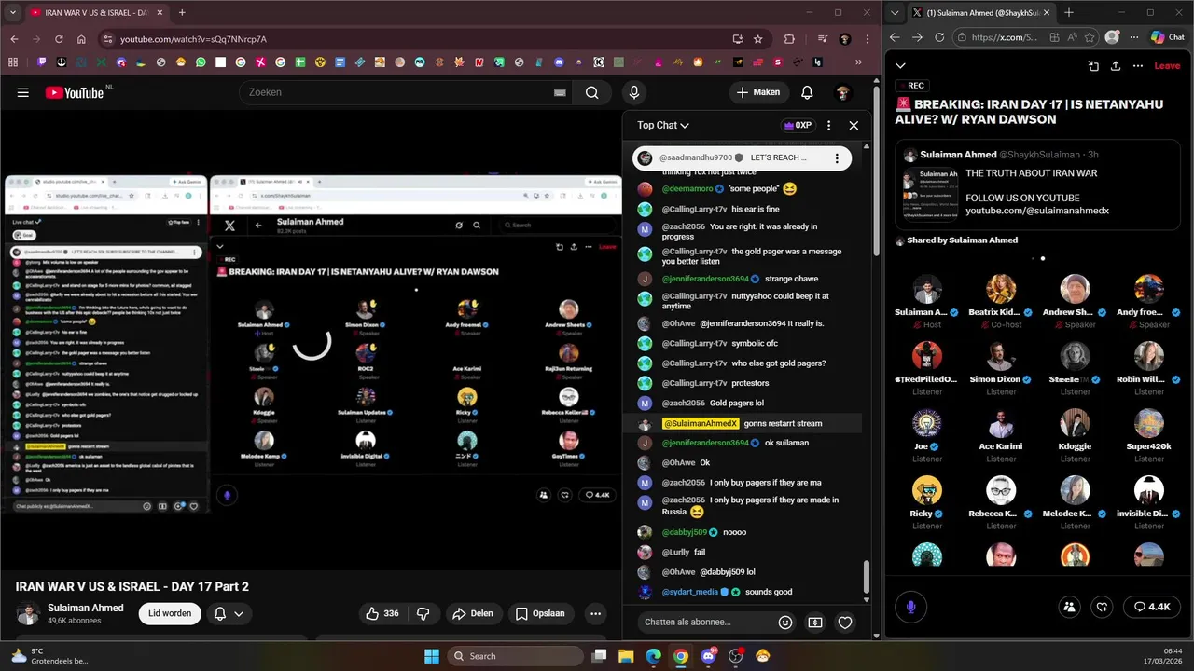Open the live chat three-dot options menu
The height and width of the screenshot is (671, 1194).
click(828, 125)
